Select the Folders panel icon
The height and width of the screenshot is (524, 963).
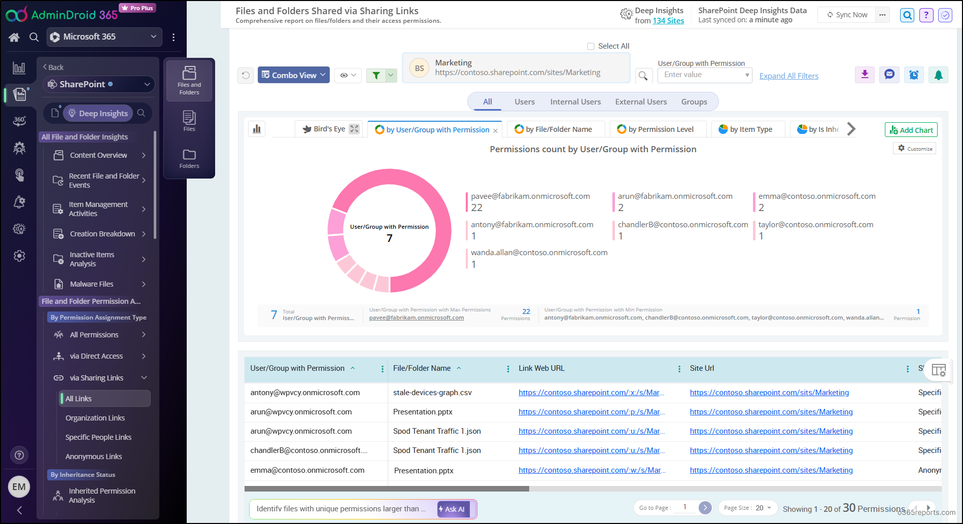point(189,159)
